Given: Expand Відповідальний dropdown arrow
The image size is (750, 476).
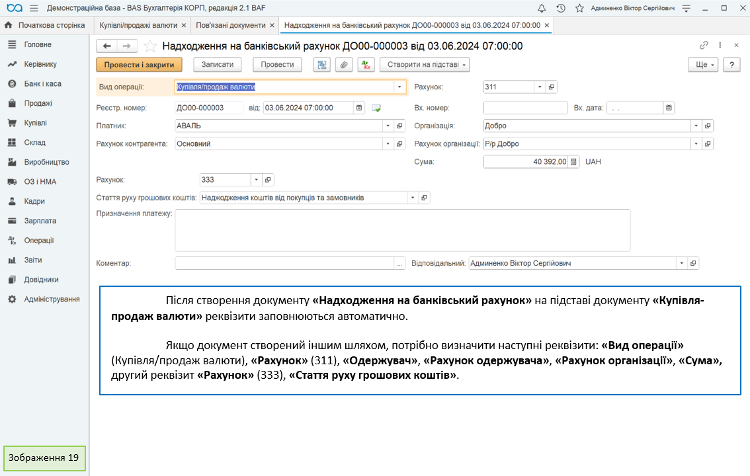Looking at the screenshot, I should (x=682, y=263).
